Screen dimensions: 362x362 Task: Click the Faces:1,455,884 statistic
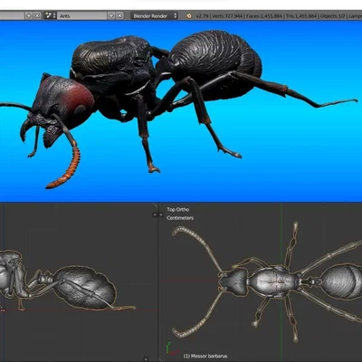(x=264, y=16)
